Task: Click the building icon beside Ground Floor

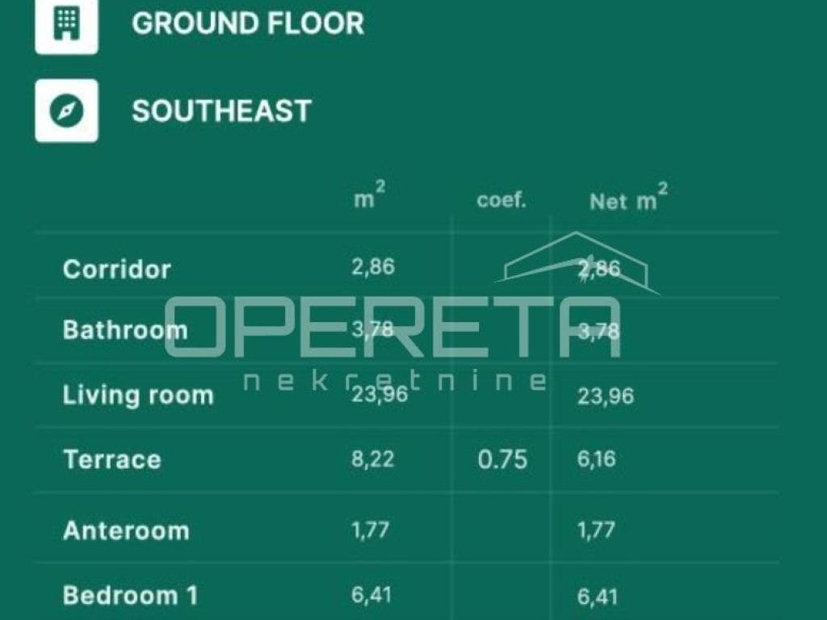Action: click(x=66, y=25)
